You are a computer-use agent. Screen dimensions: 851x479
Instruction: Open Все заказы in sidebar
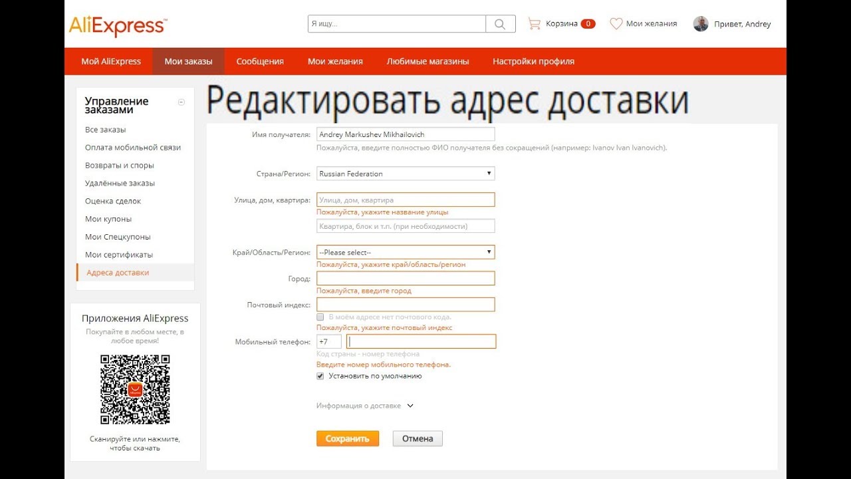[106, 130]
